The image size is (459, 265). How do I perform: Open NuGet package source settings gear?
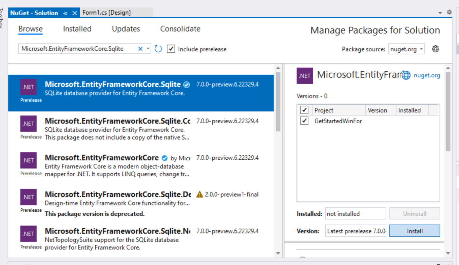[x=436, y=49]
